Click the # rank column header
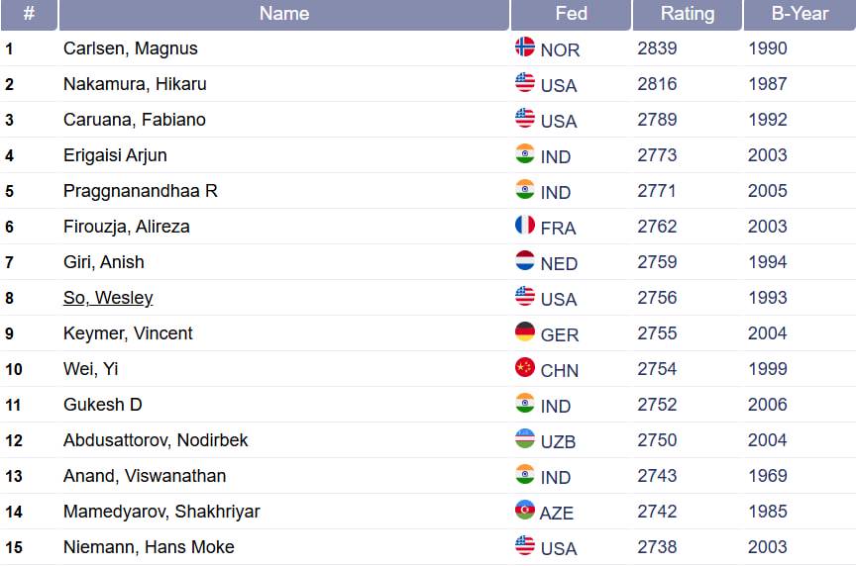The width and height of the screenshot is (856, 566). pyautogui.click(x=29, y=14)
